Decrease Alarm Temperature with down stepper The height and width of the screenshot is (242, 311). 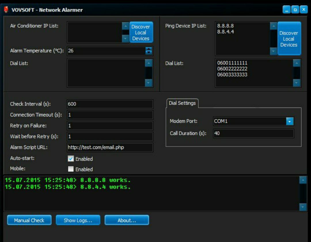coord(149,53)
